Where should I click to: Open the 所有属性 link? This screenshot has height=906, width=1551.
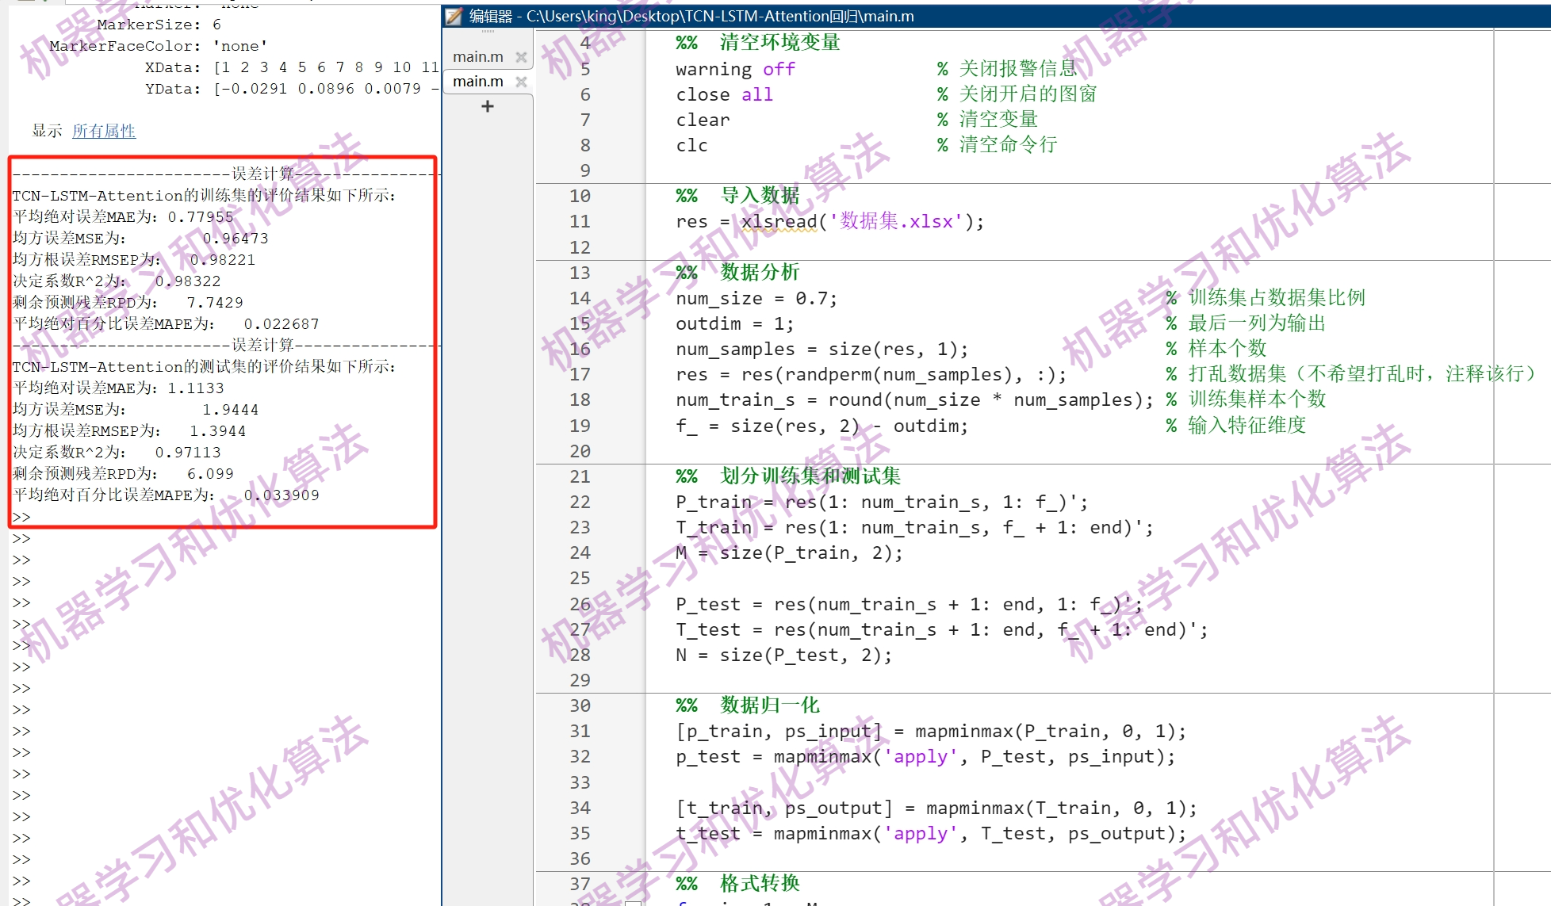104,131
